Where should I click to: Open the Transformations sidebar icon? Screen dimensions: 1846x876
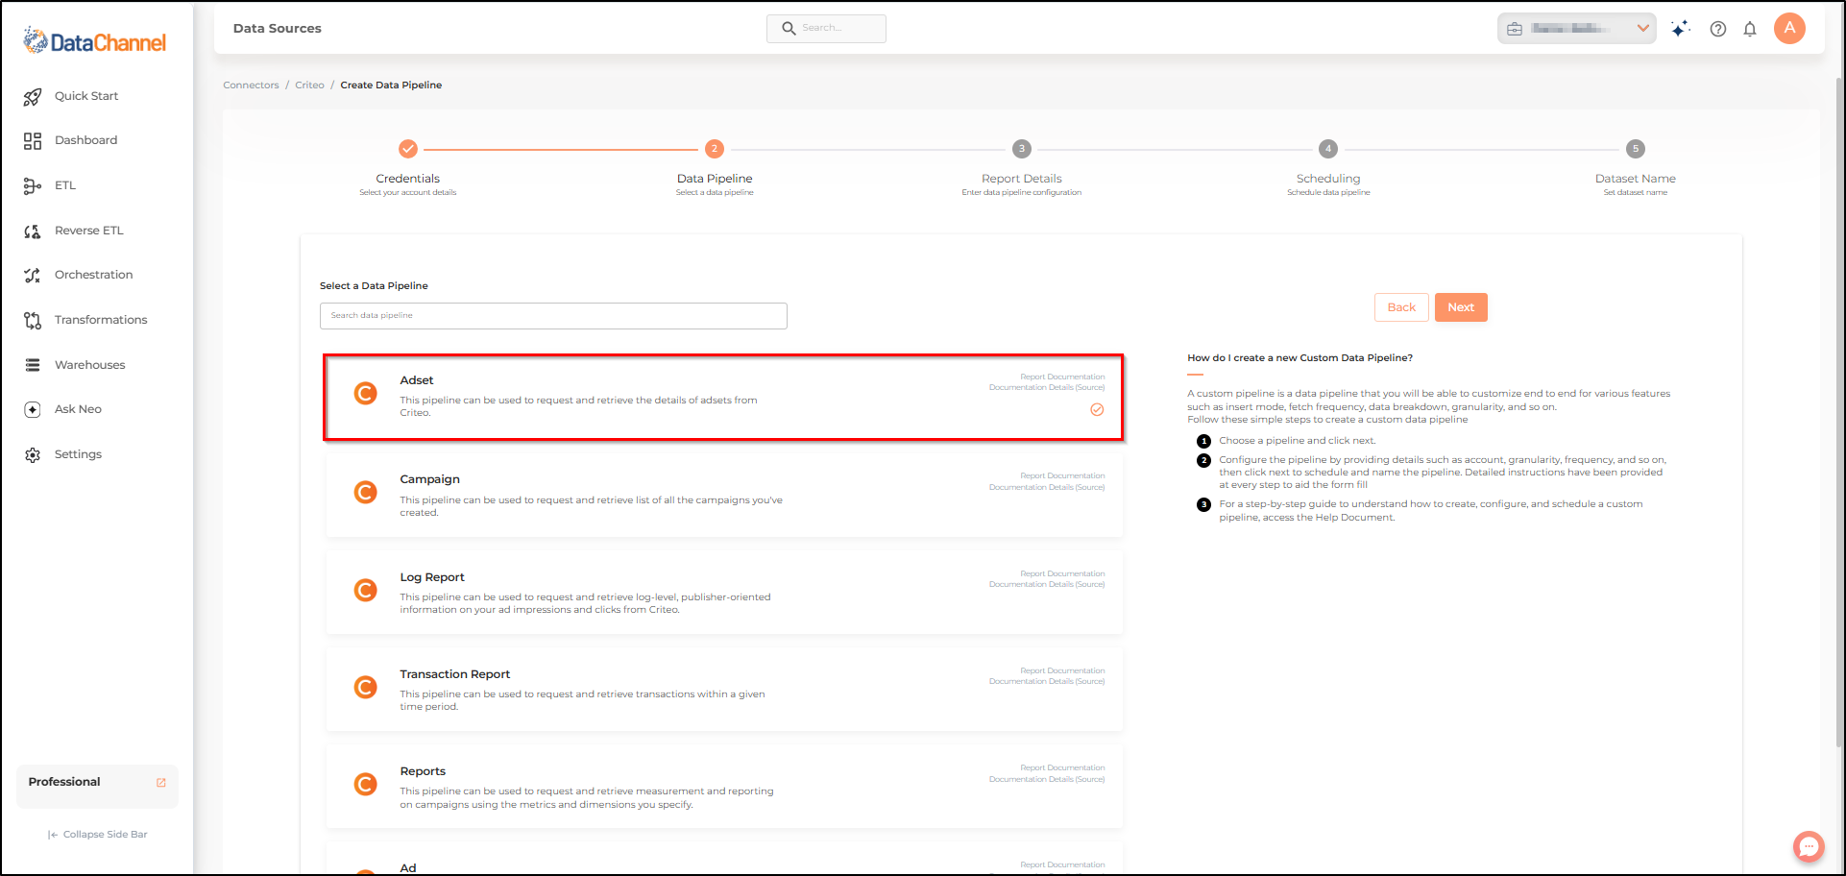click(33, 320)
